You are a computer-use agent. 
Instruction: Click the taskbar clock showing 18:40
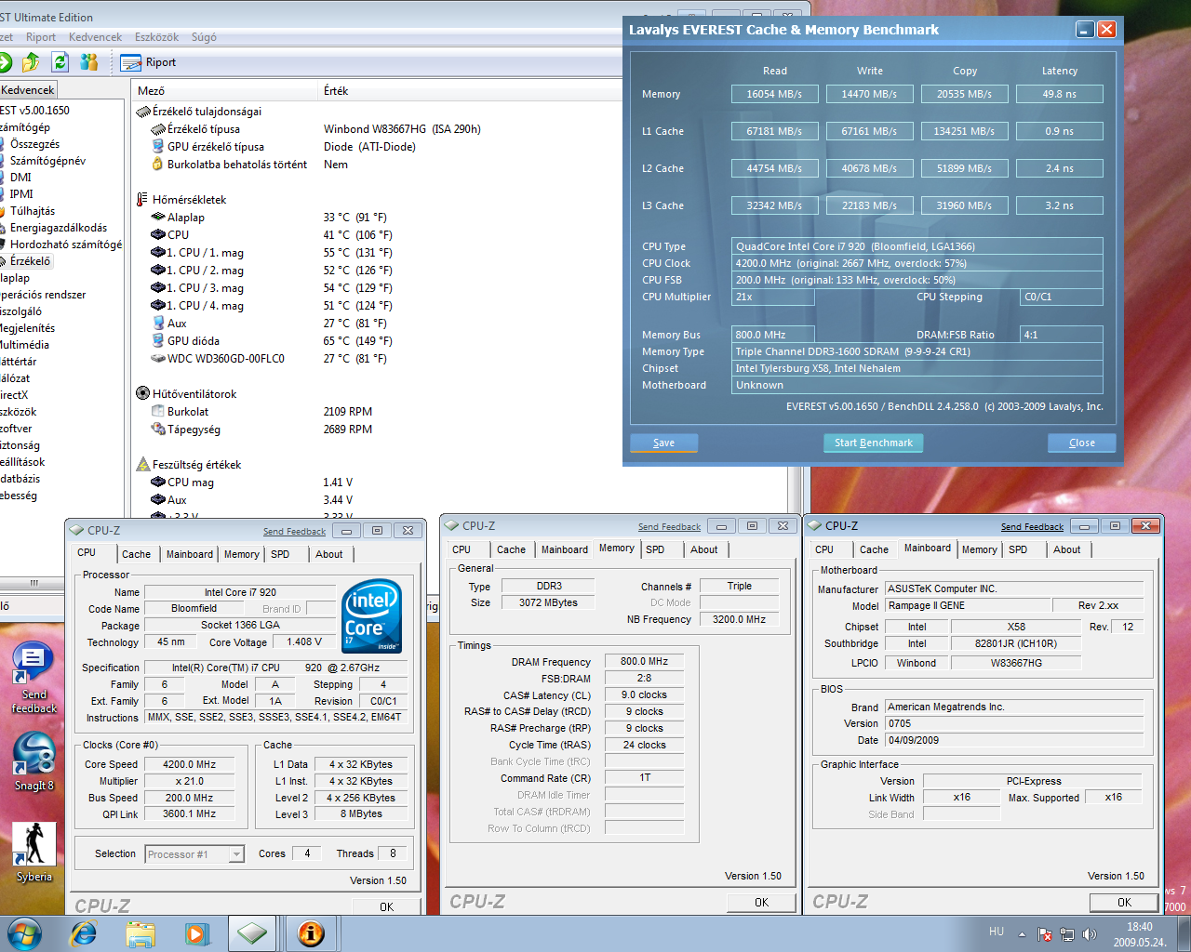[x=1140, y=933]
